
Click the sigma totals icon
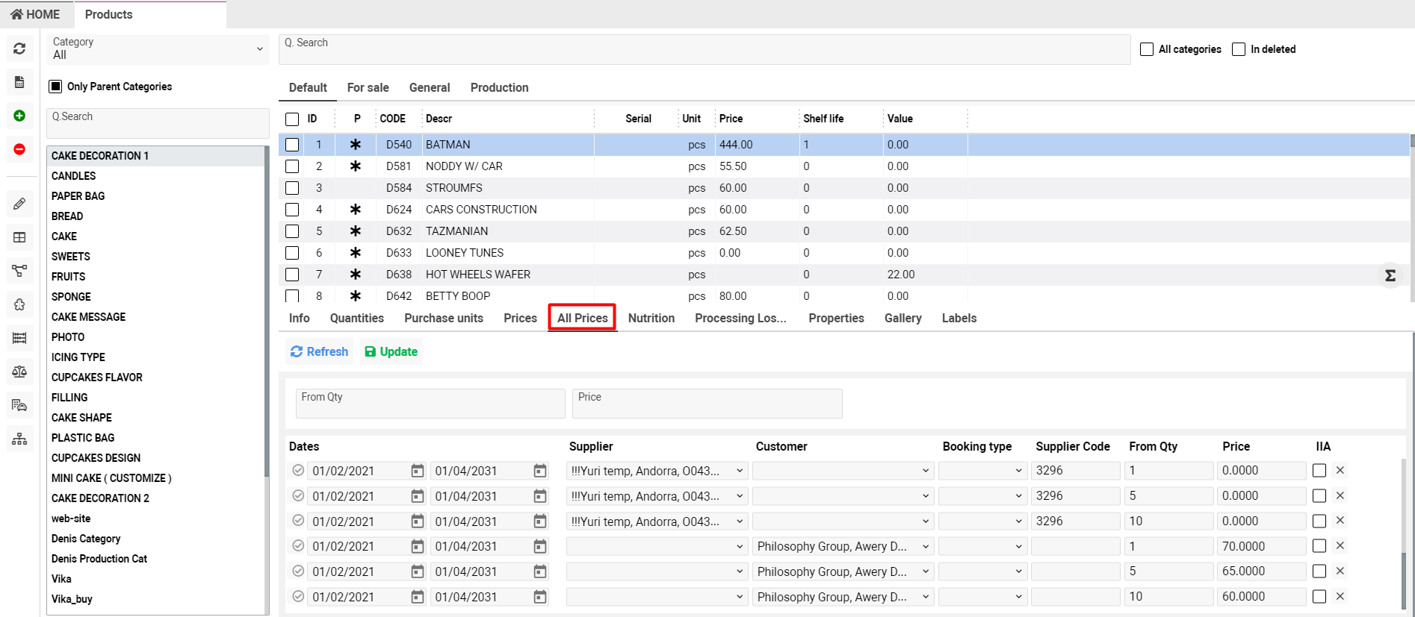point(1390,276)
